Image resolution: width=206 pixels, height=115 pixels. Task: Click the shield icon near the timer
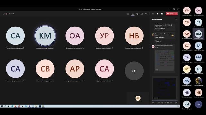pyautogui.click(x=4, y=14)
